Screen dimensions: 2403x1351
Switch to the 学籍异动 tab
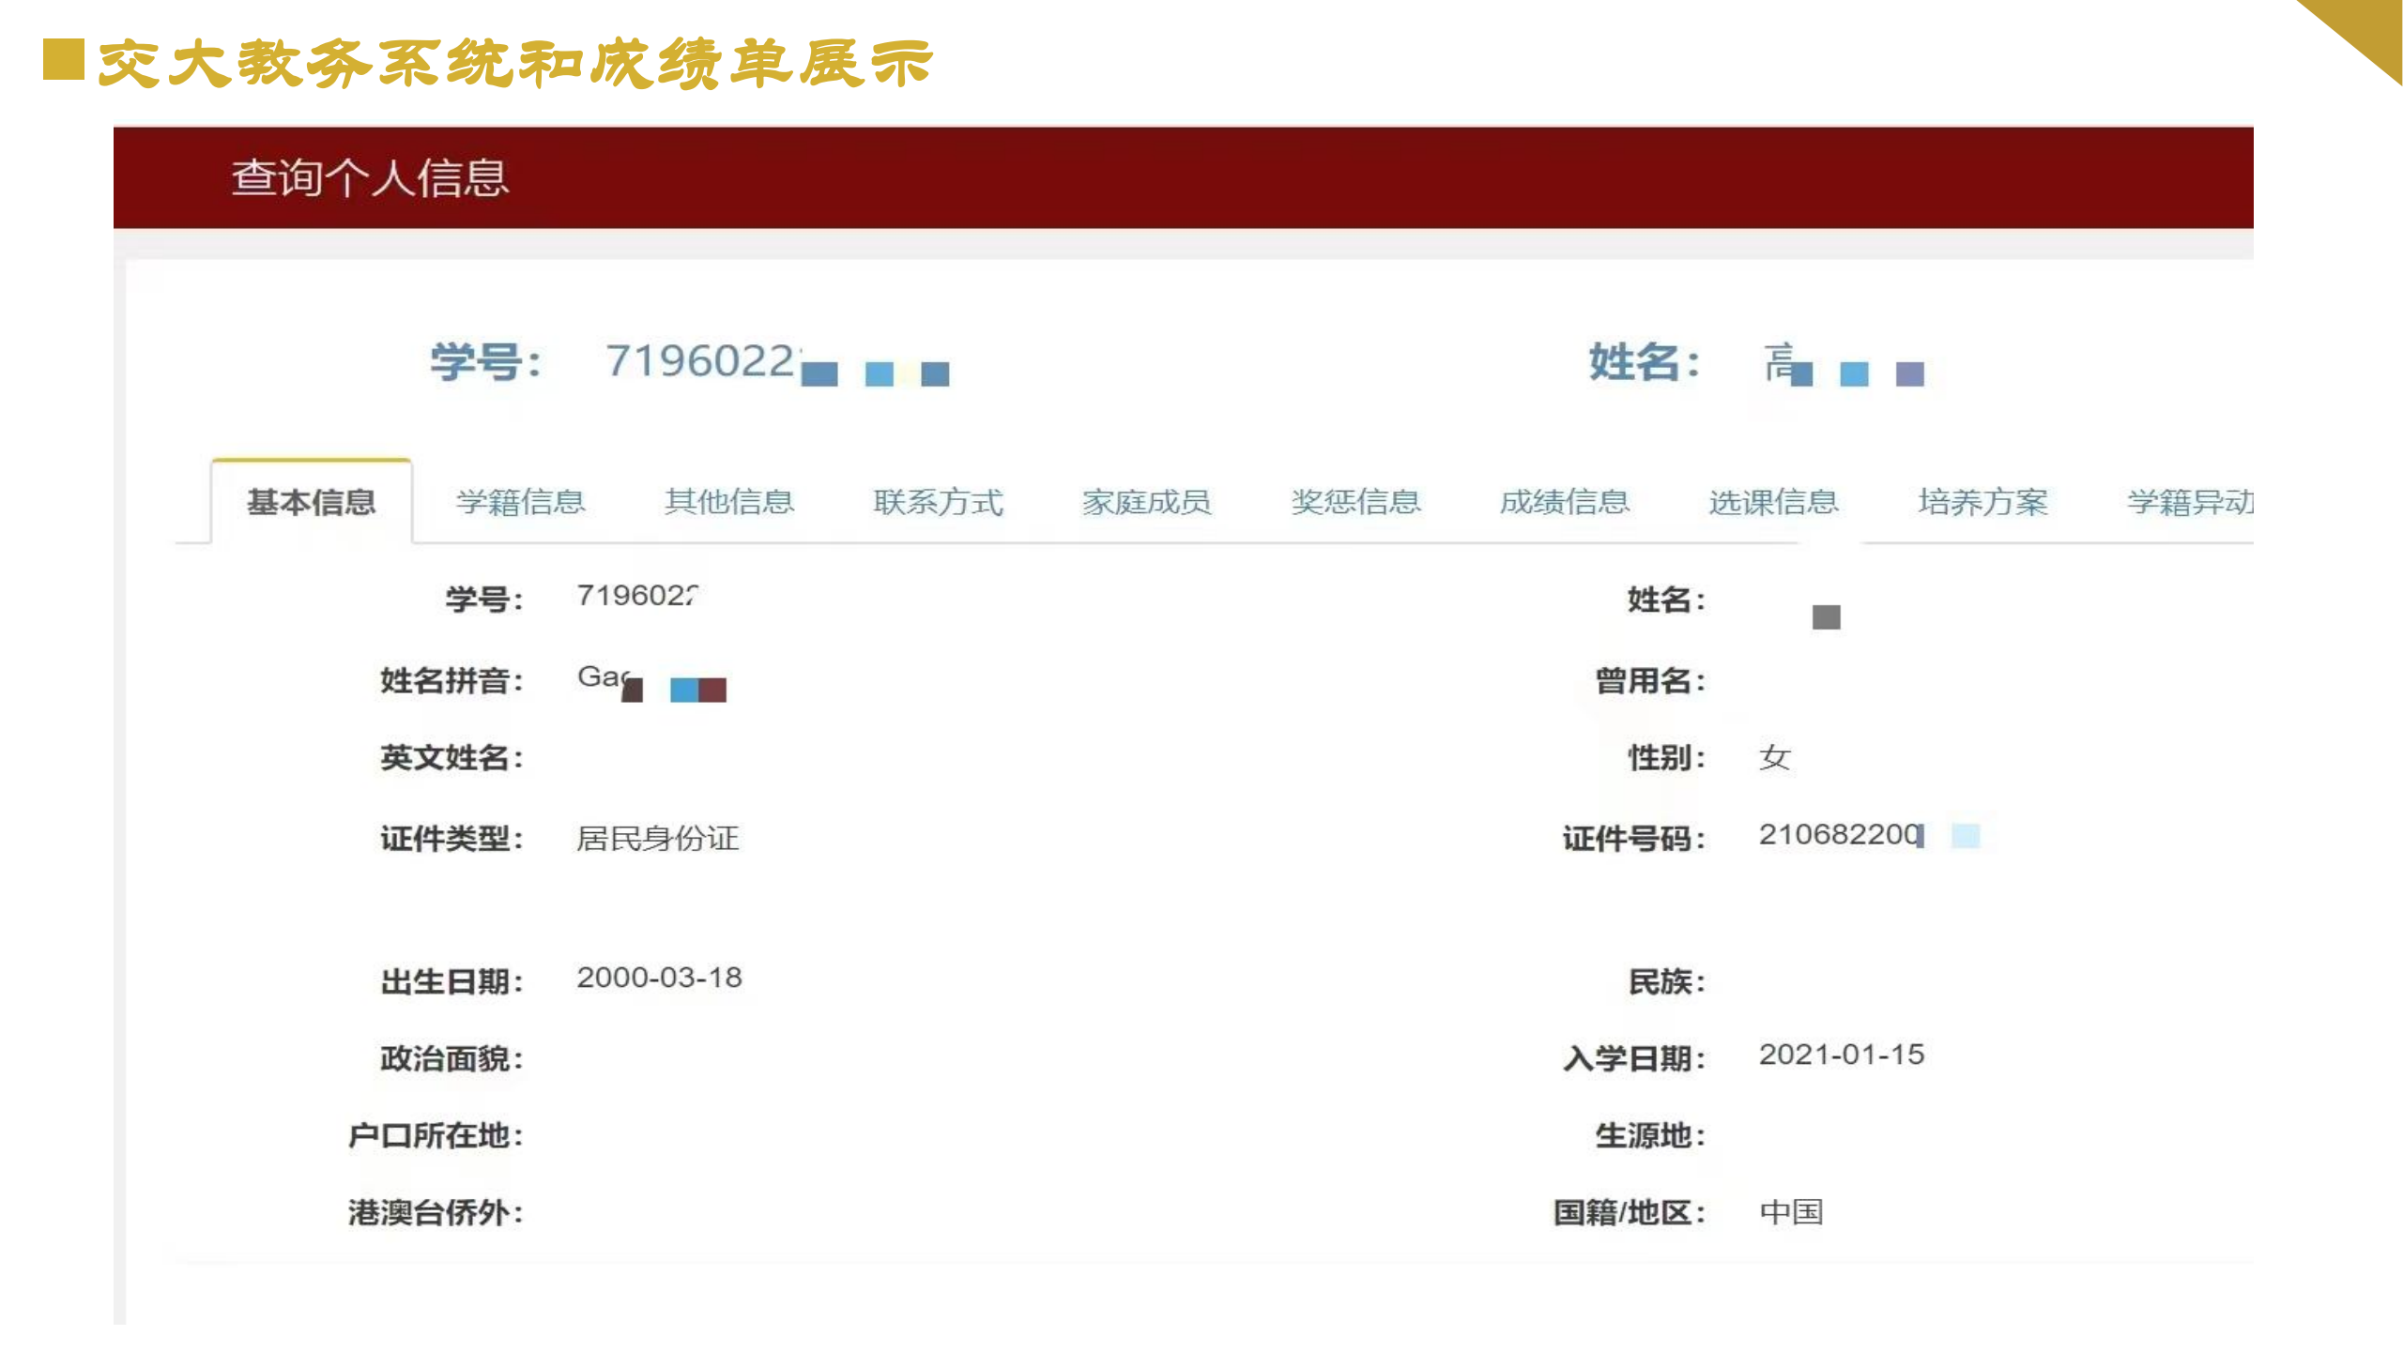[x=2190, y=502]
